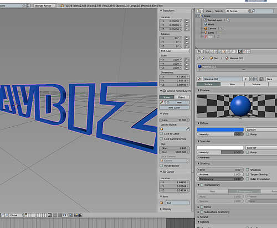The width and height of the screenshot is (277, 228).
Task: Click the Lens value field
Action: point(175,120)
